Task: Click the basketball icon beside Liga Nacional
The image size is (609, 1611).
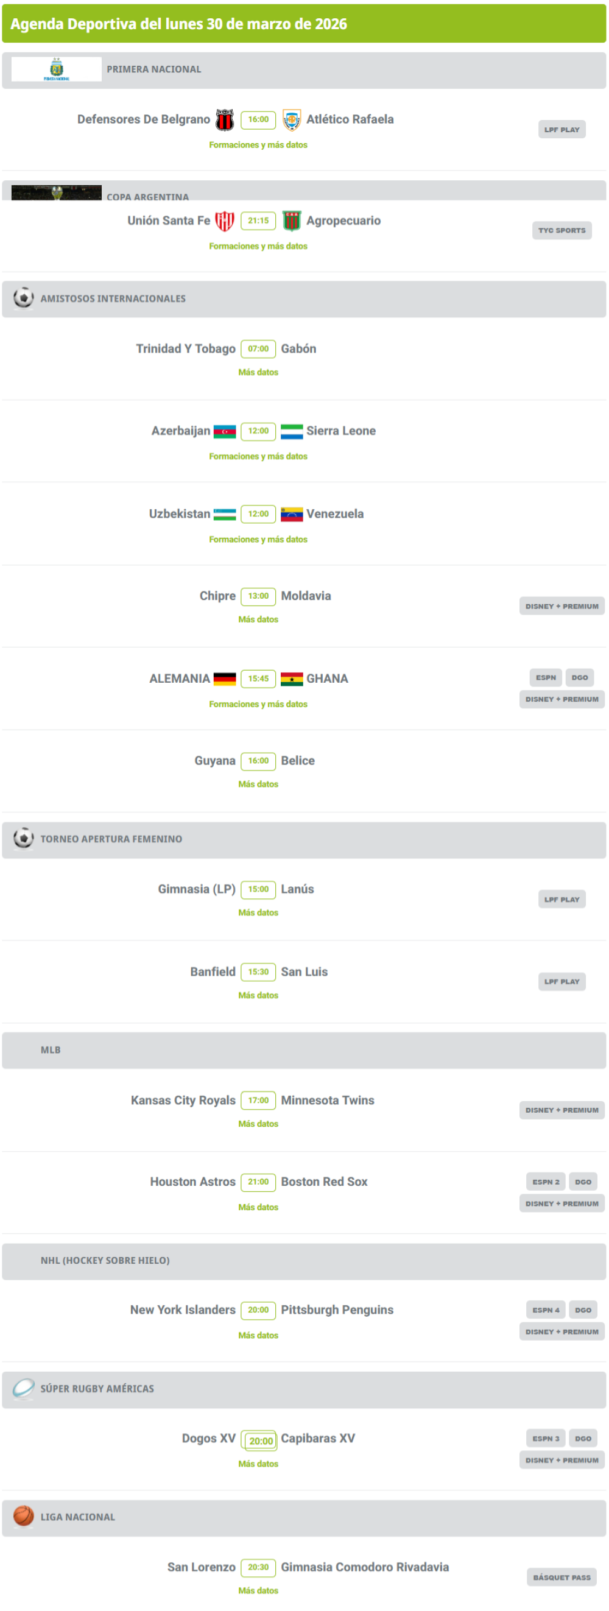Action: coord(24,1516)
